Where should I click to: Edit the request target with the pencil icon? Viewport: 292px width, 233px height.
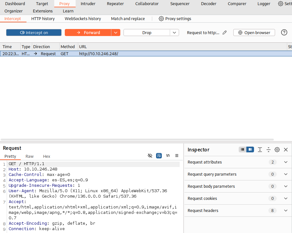(225, 33)
